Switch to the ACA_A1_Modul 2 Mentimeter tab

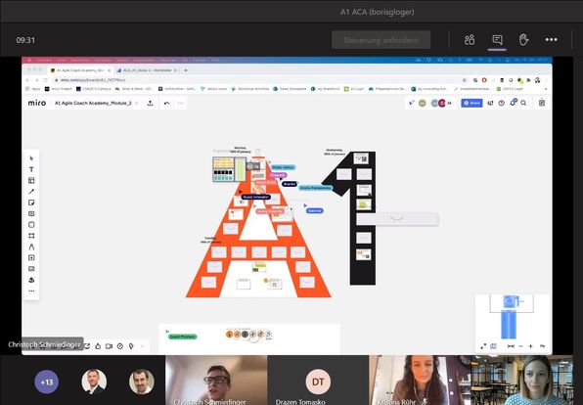[148, 70]
